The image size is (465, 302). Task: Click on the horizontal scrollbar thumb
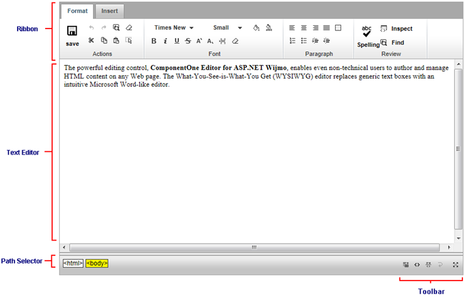[254, 247]
